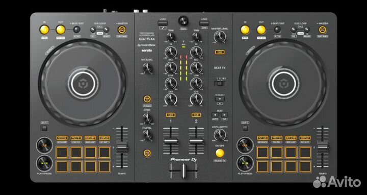This screenshot has width=367, height=195.
Task: Click the LEVEL/DEPTH knob
Action: coord(220,135)
